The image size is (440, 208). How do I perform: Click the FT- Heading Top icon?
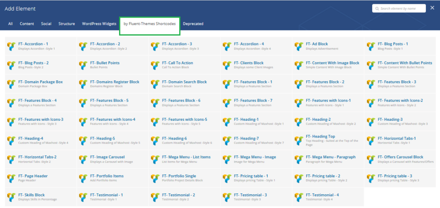tap(299, 140)
